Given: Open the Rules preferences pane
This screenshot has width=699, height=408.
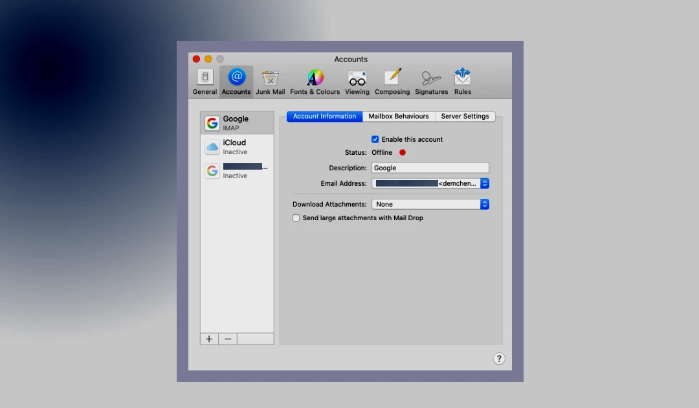Looking at the screenshot, I should coord(462,82).
